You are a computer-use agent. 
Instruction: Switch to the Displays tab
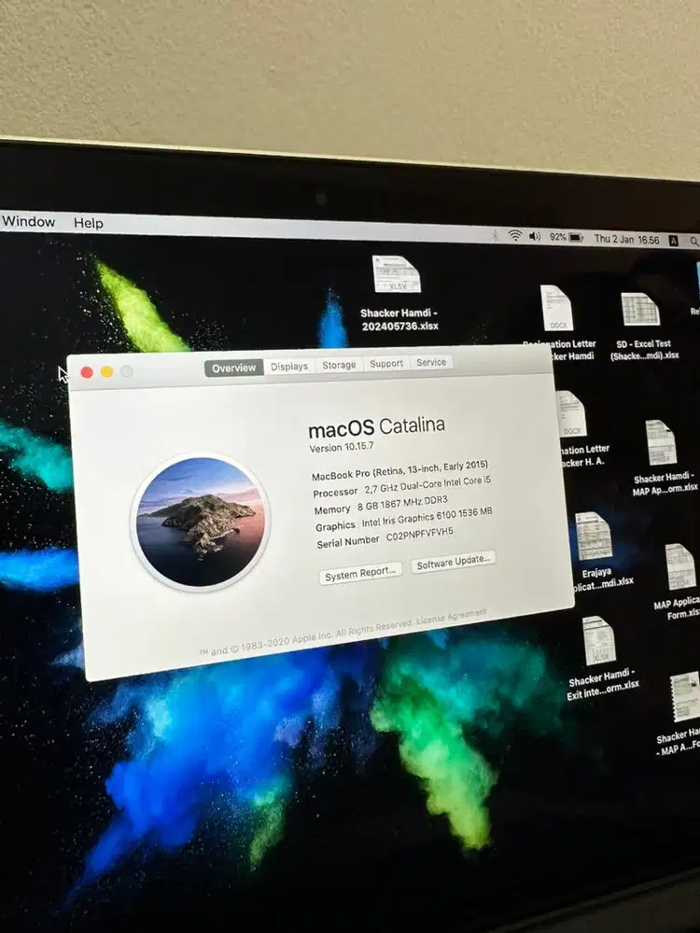pos(289,367)
